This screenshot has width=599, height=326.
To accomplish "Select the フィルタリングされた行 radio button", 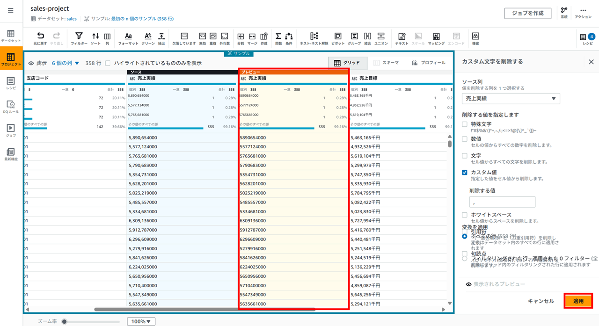I will (x=464, y=258).
